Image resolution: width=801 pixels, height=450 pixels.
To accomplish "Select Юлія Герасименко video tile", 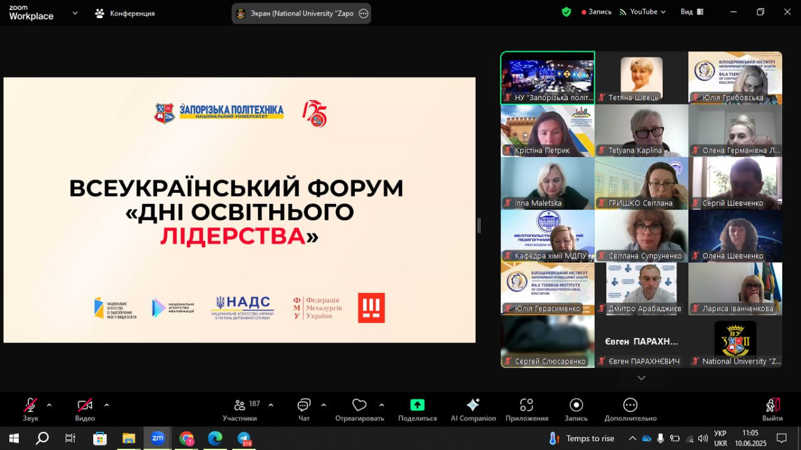I will click(x=548, y=288).
